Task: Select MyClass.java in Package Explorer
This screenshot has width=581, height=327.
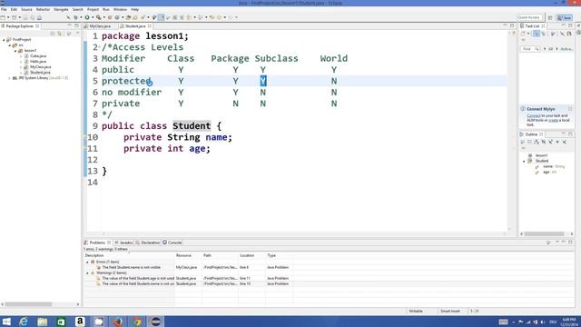Action: coord(40,67)
